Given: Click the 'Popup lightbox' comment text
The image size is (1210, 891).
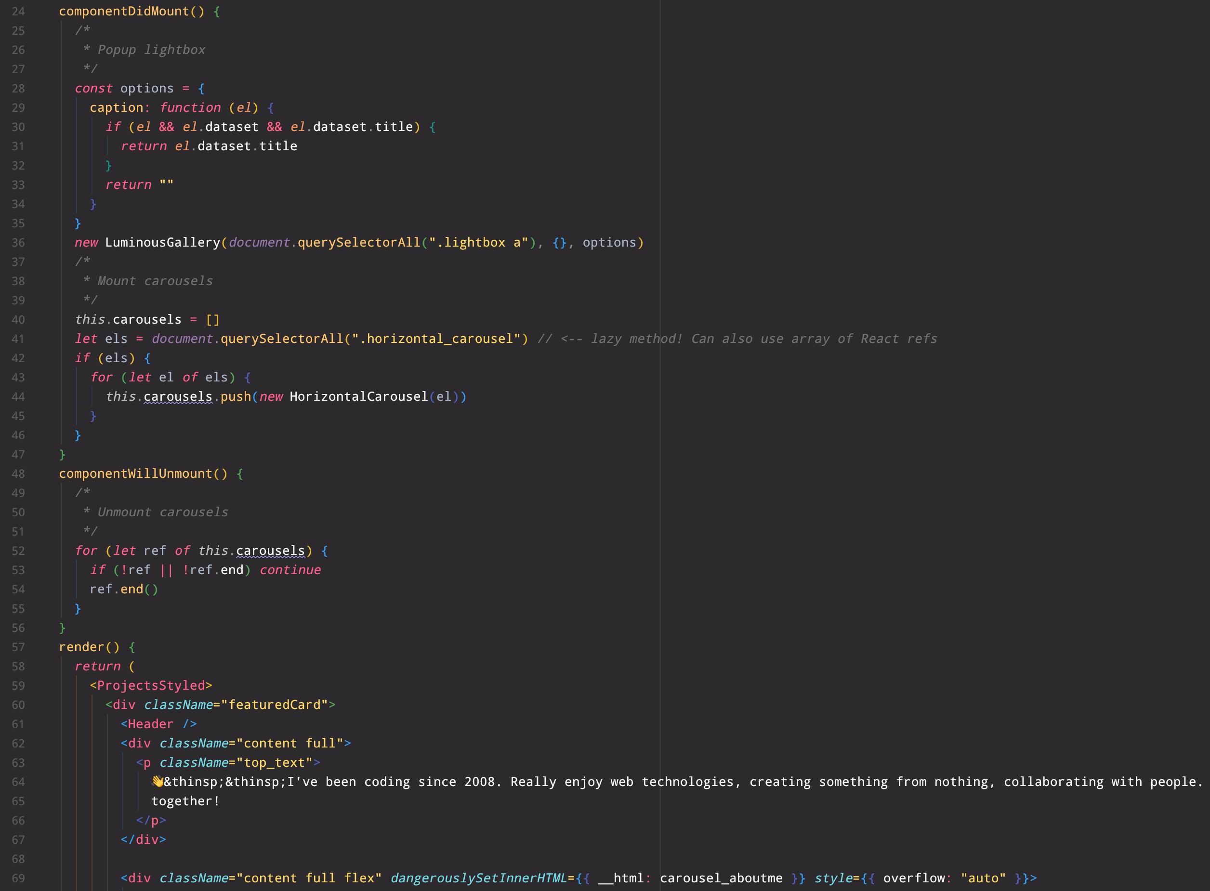Looking at the screenshot, I should point(151,50).
